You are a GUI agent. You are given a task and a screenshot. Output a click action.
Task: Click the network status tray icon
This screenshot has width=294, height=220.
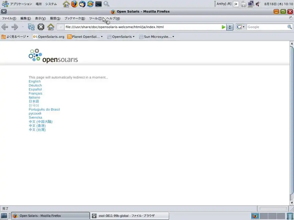pos(251,4)
